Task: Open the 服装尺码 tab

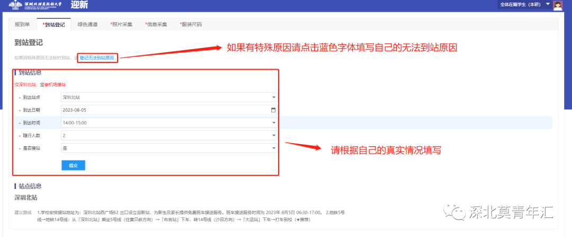Action: tap(191, 24)
